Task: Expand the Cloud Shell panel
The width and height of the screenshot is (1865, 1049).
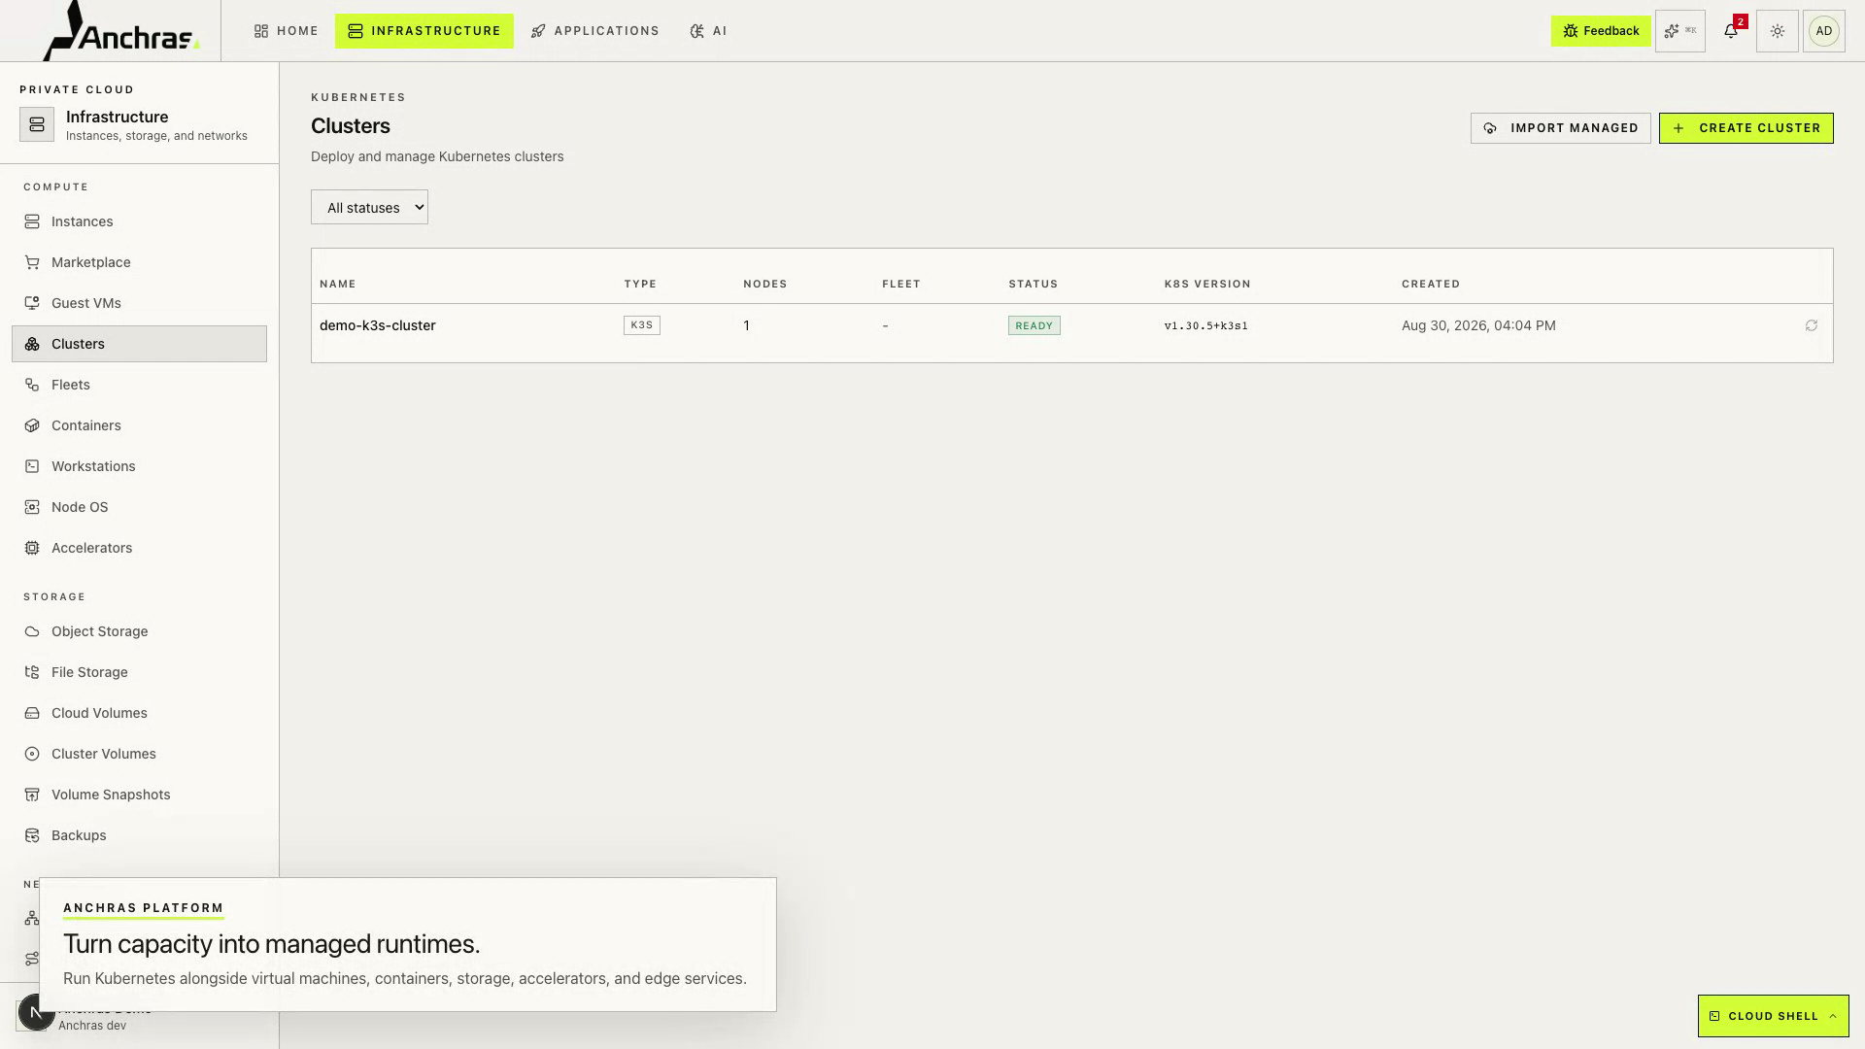Action: coord(1773,1016)
